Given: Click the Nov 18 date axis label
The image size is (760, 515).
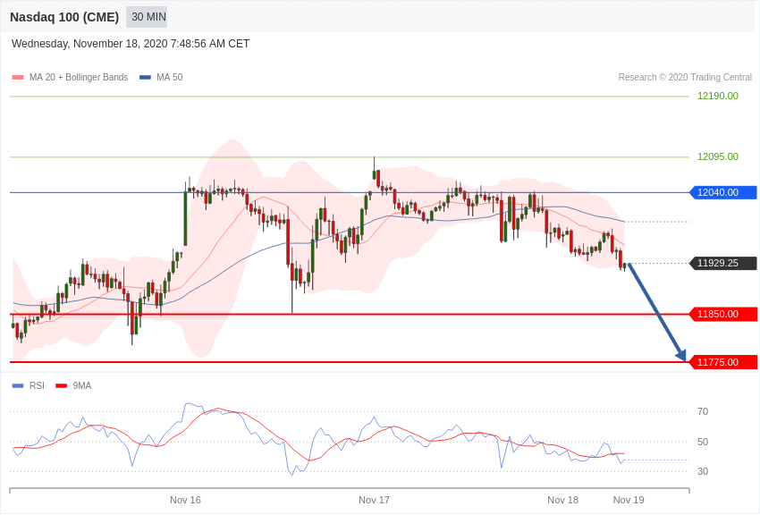Looking at the screenshot, I should tap(562, 500).
